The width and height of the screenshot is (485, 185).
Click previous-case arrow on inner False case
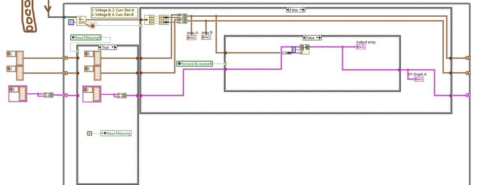(x=305, y=38)
